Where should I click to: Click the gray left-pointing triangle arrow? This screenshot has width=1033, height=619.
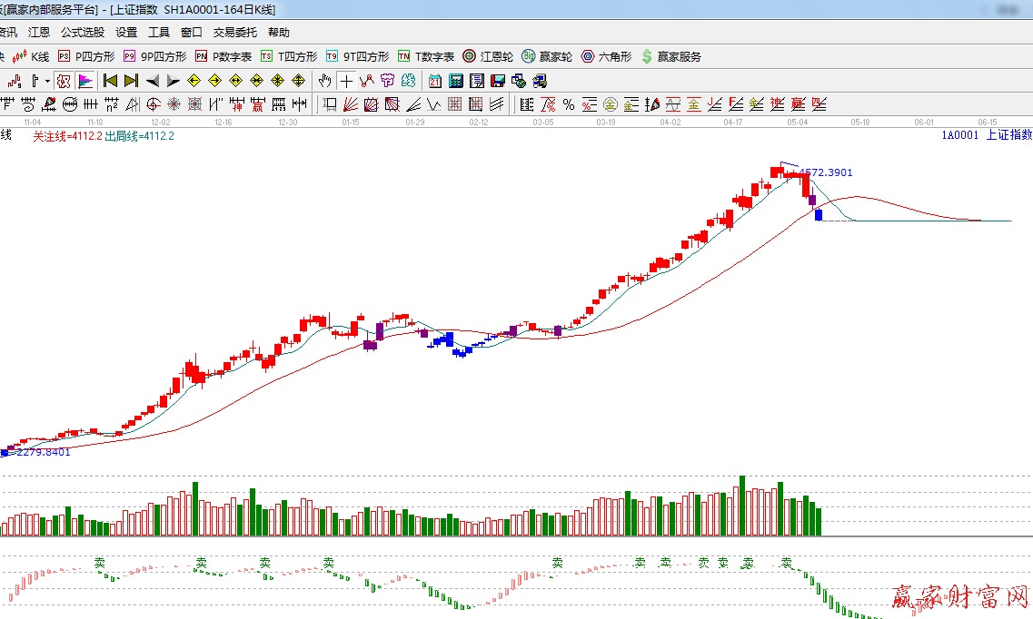point(152,81)
